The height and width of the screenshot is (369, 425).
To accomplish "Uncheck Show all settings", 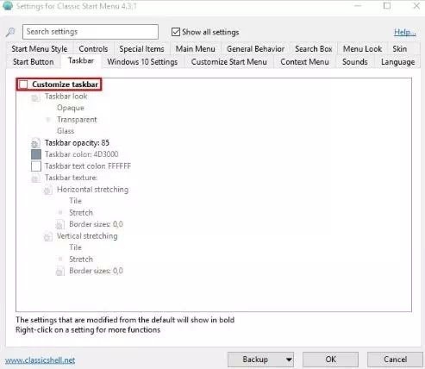I will pos(176,32).
